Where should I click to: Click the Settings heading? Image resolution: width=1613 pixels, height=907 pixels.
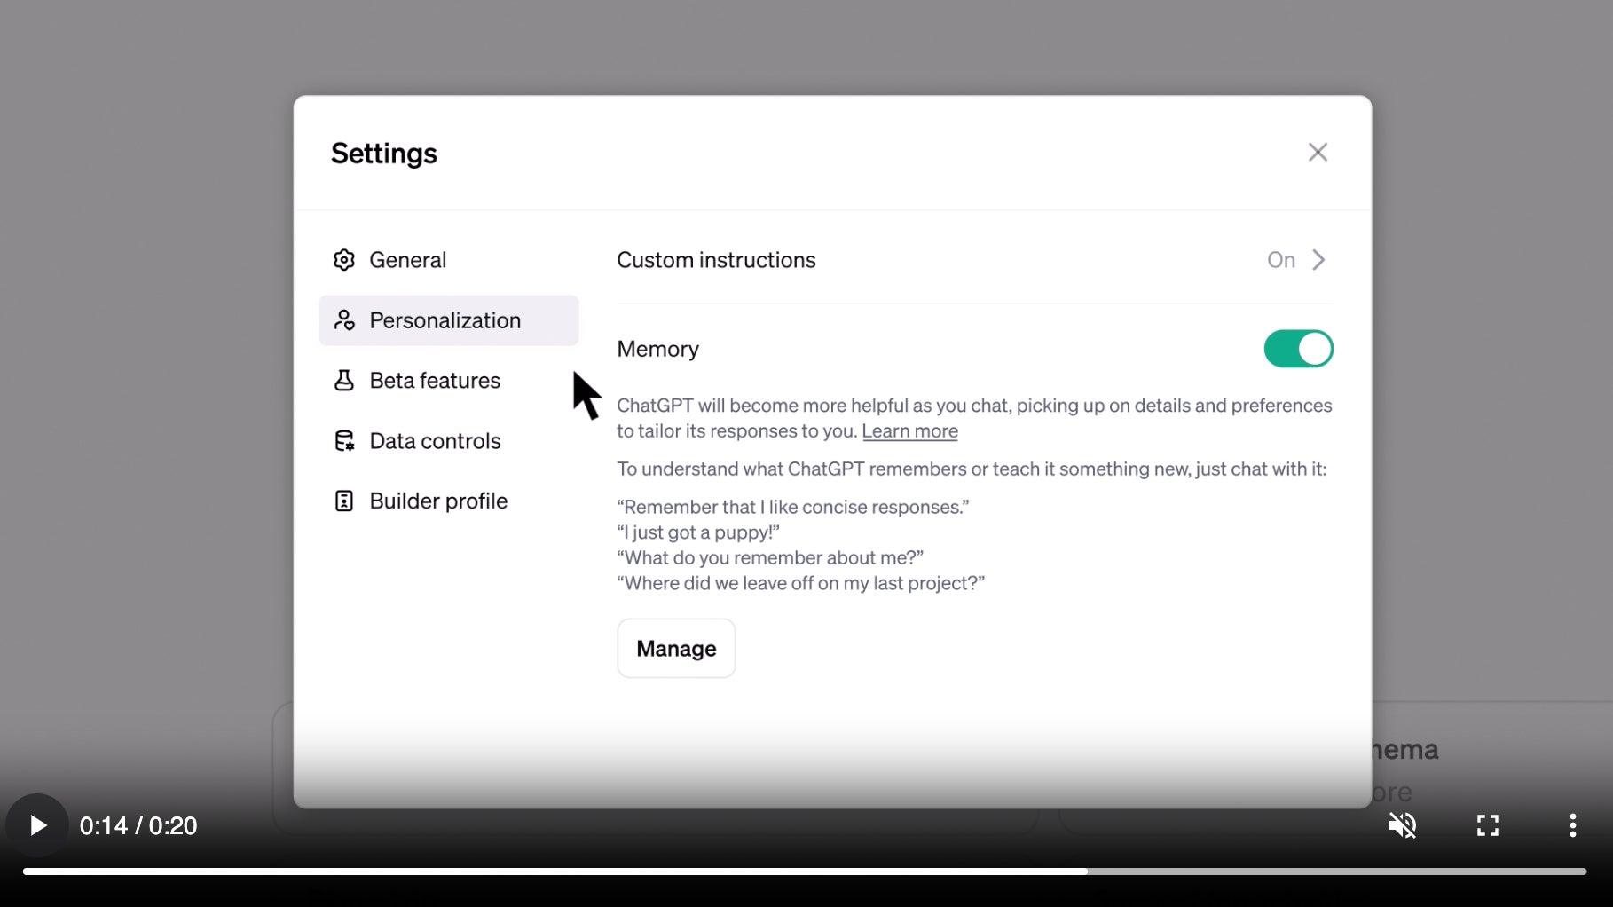pos(384,154)
